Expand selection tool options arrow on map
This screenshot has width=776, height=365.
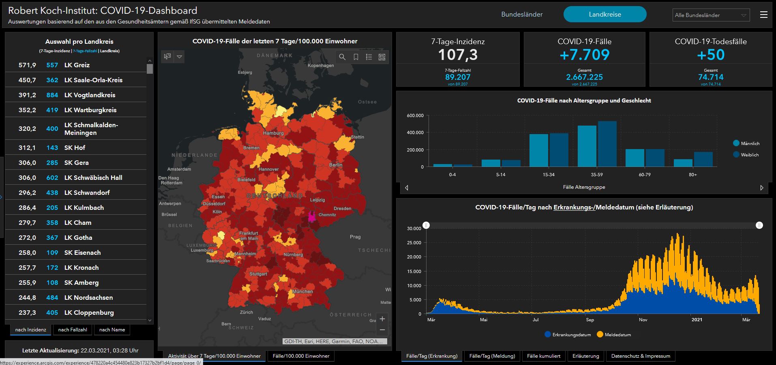[179, 57]
